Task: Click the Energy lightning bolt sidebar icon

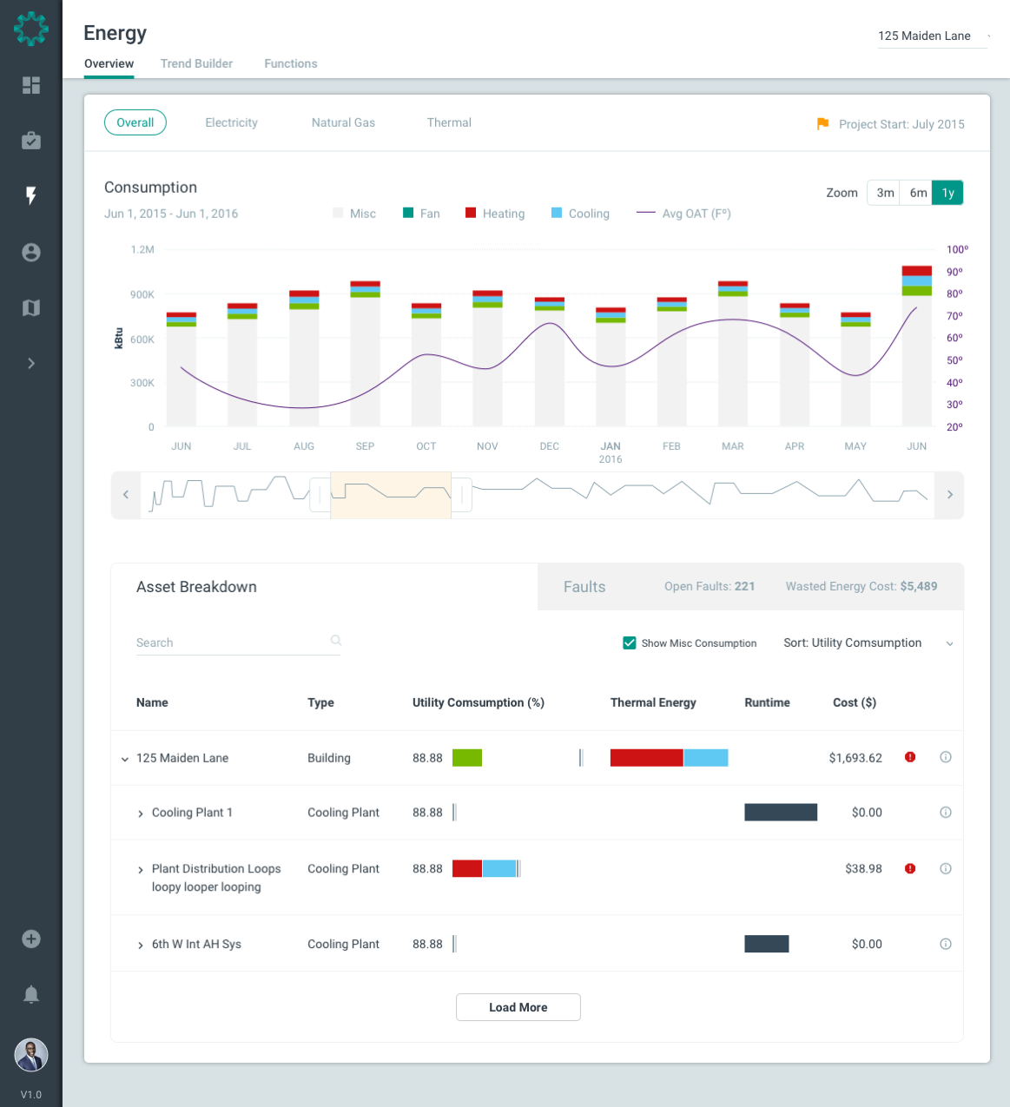Action: click(x=31, y=196)
